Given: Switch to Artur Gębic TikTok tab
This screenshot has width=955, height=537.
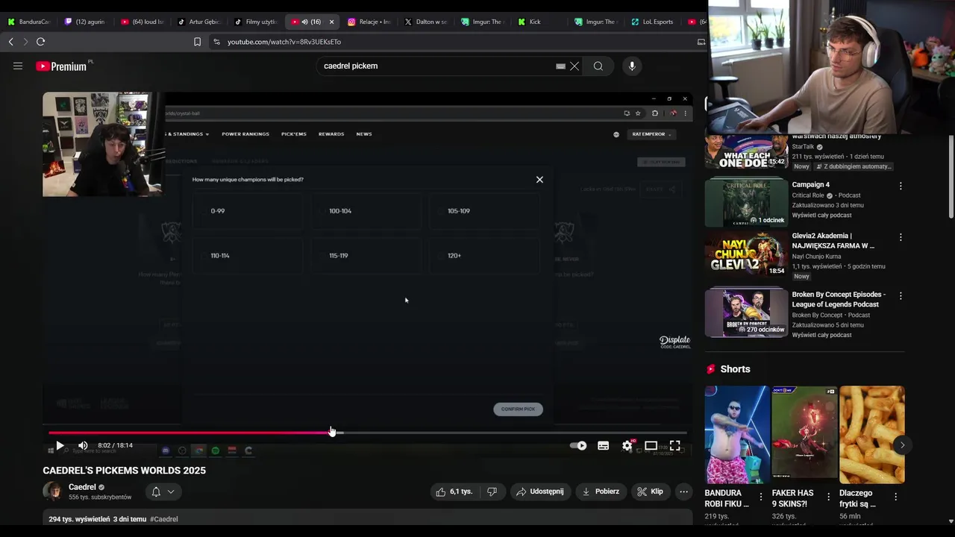Looking at the screenshot, I should click(199, 22).
